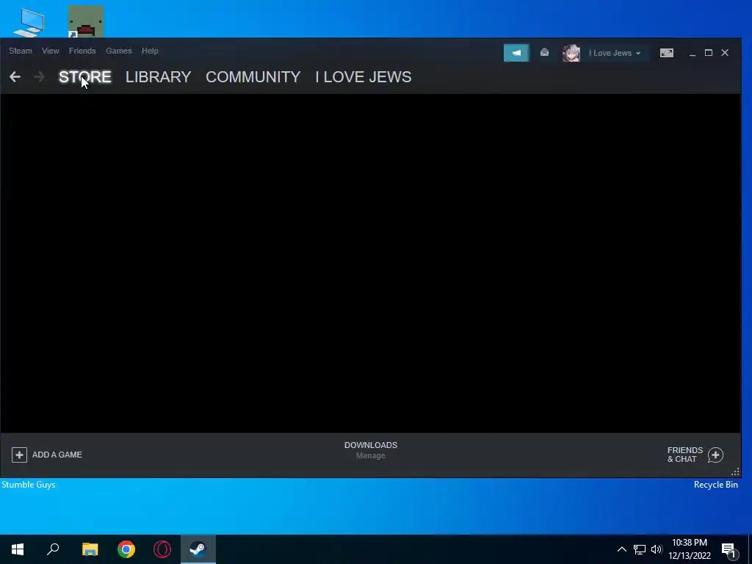Open the Windows Start menu

[18, 549]
